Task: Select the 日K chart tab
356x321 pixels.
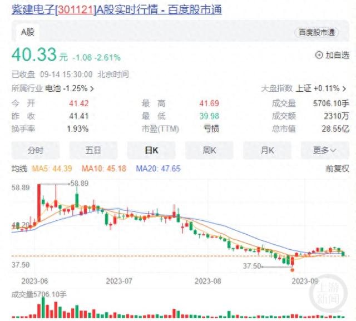Action: click(x=151, y=150)
